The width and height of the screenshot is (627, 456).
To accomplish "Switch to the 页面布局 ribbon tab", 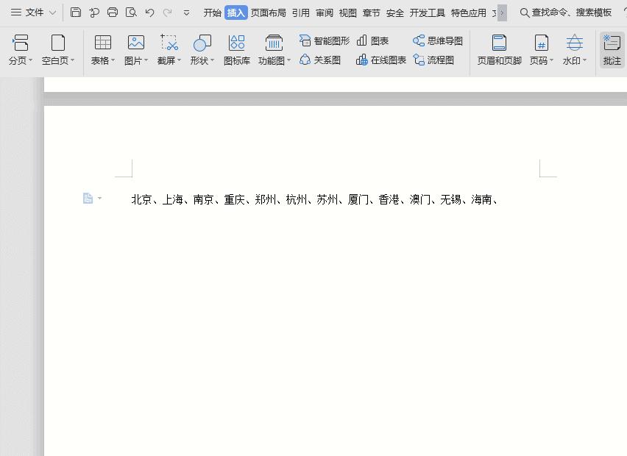I will (268, 13).
